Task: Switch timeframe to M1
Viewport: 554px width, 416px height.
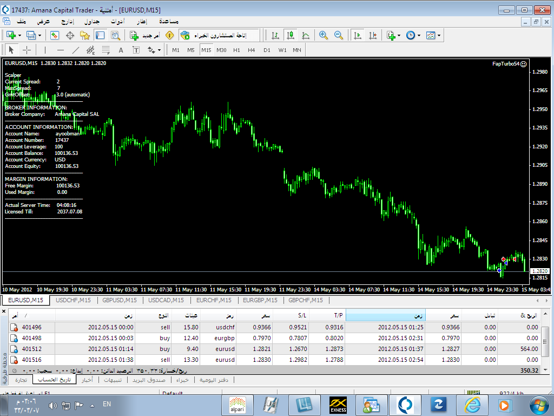Action: point(176,50)
